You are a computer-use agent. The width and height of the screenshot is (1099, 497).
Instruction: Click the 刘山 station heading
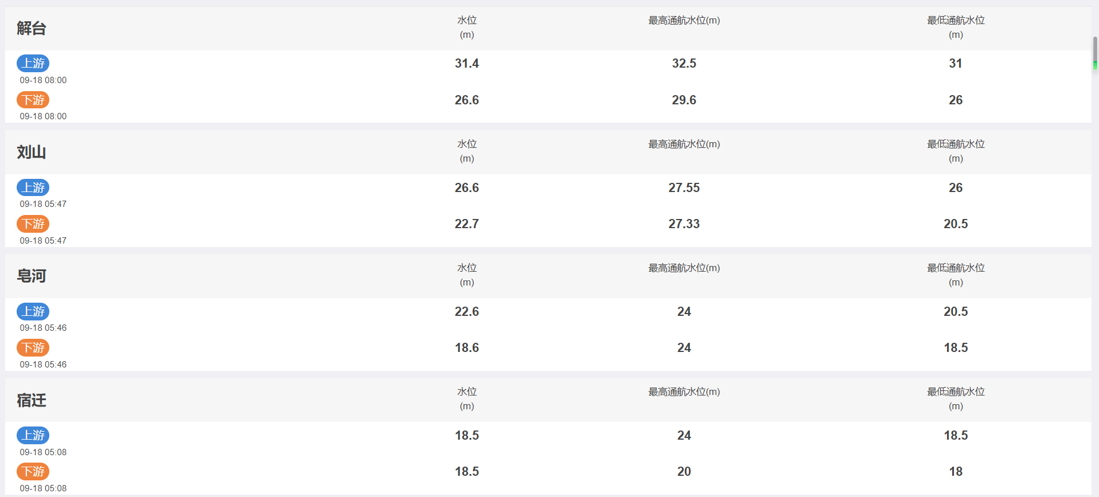(32, 152)
